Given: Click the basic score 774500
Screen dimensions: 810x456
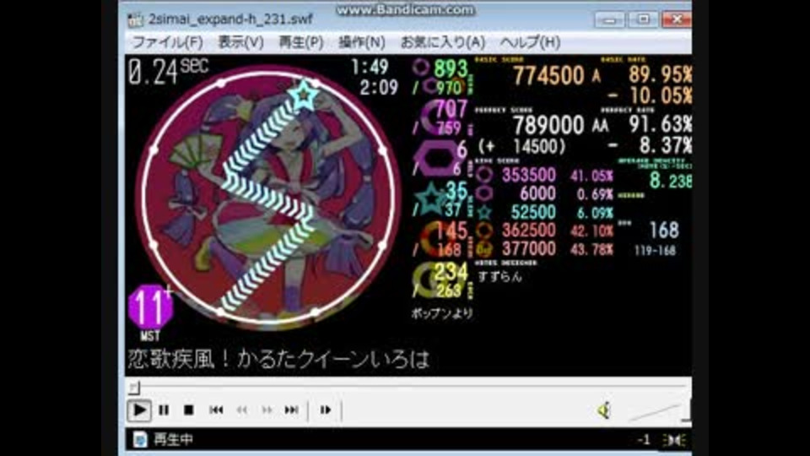Looking at the screenshot, I should point(548,76).
